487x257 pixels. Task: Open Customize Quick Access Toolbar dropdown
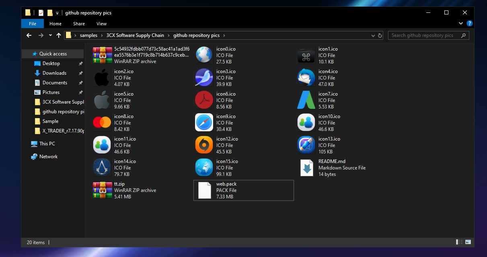58,13
